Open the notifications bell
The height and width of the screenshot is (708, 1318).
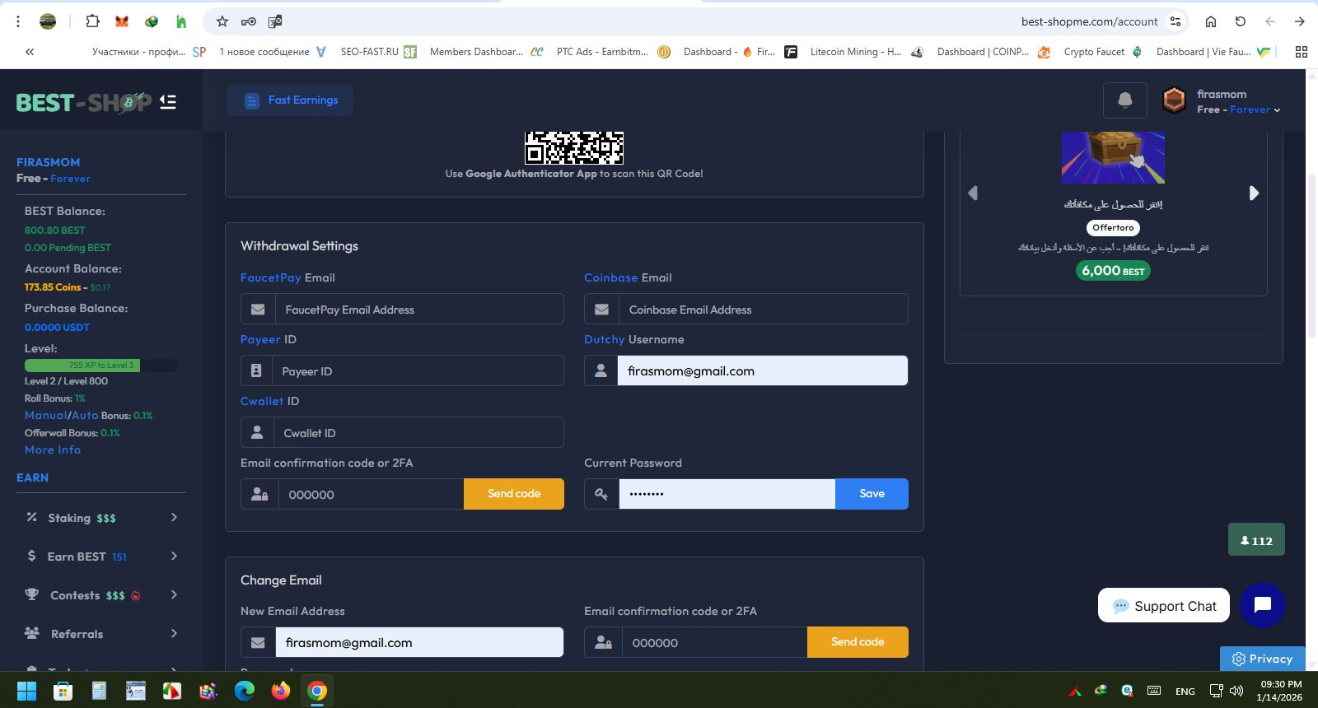point(1124,100)
